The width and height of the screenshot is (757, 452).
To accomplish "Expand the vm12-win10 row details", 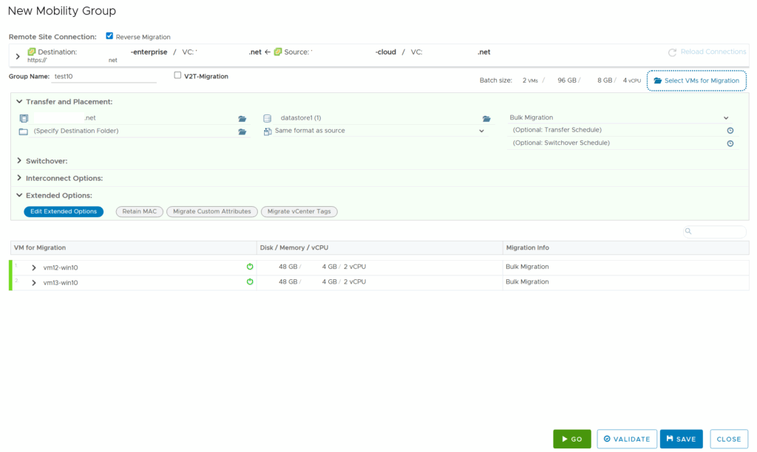I will pyautogui.click(x=34, y=267).
